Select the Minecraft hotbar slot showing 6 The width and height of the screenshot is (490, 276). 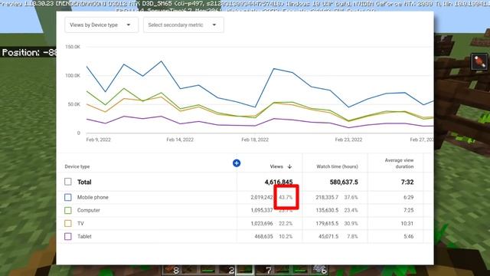pos(319,270)
